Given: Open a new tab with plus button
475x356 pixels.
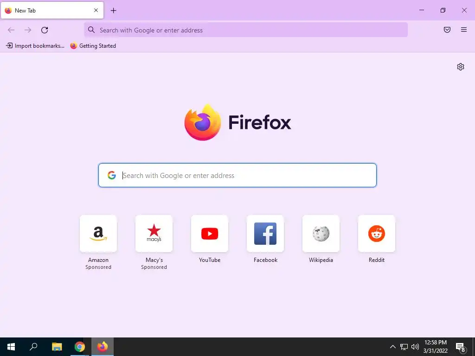Looking at the screenshot, I should click(113, 11).
